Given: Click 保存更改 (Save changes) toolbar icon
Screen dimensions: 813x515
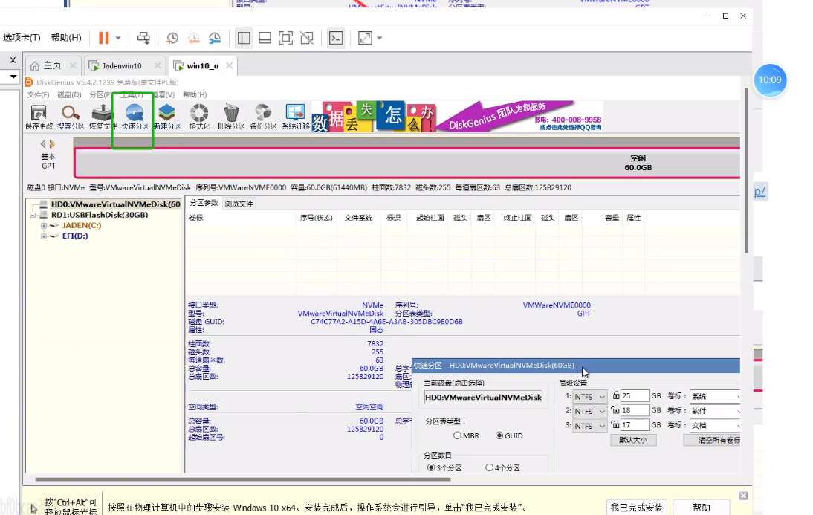Looking at the screenshot, I should 39,117.
